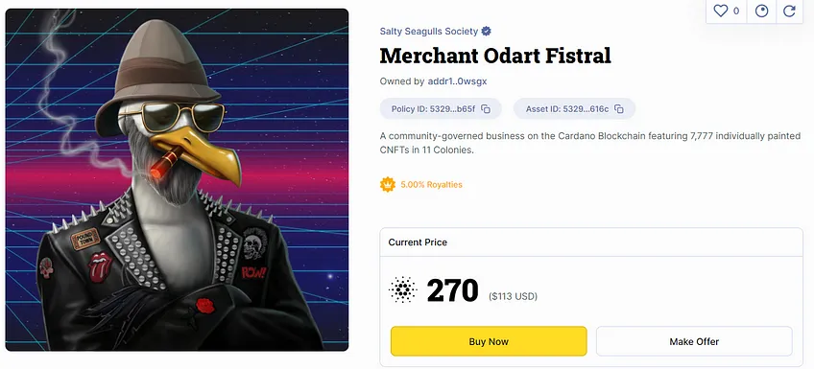Like this NFT with the heart icon
The height and width of the screenshot is (369, 814).
(721, 11)
